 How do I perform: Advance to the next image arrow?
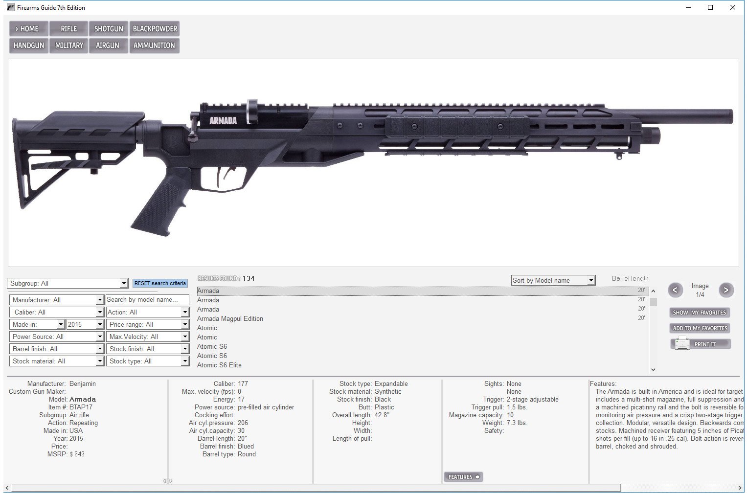(726, 290)
